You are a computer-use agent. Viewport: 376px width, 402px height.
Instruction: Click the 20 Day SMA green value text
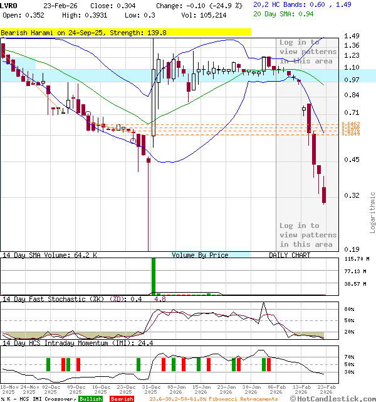coord(290,14)
